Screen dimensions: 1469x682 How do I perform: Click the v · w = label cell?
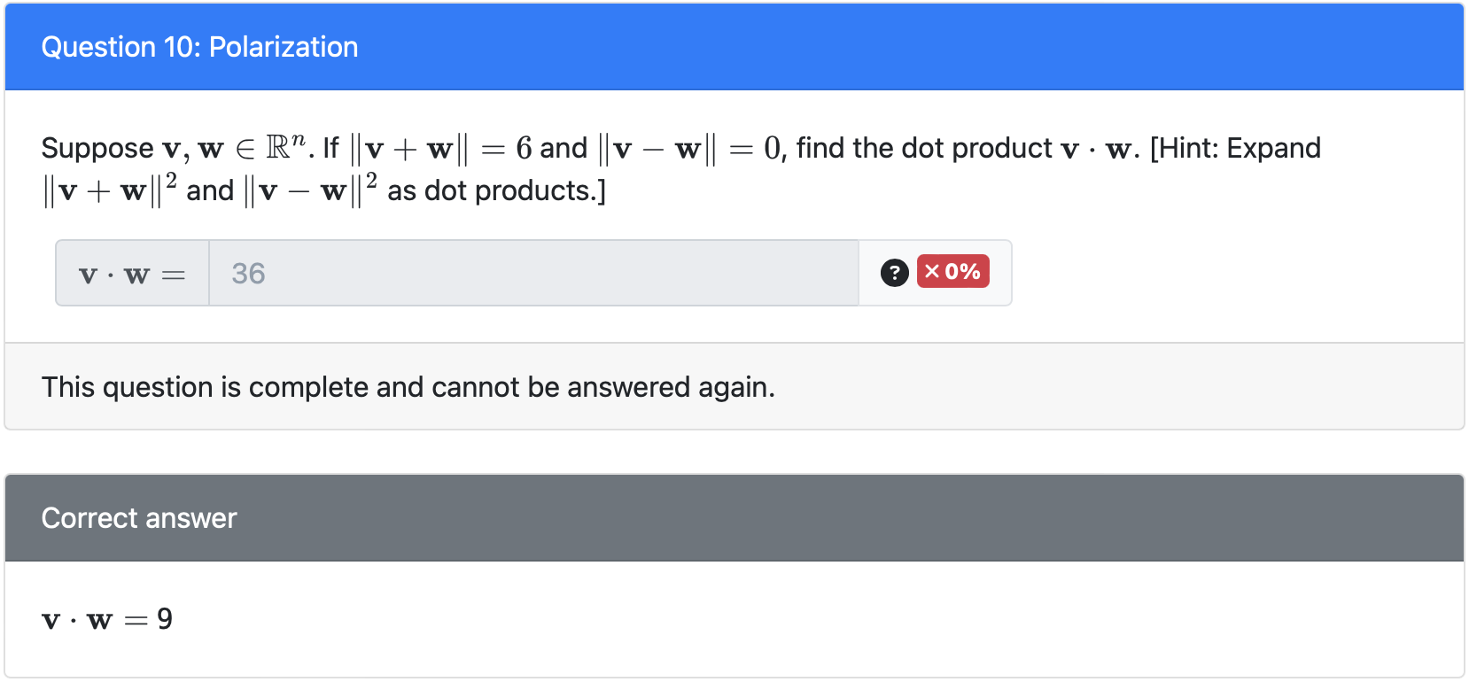(131, 273)
